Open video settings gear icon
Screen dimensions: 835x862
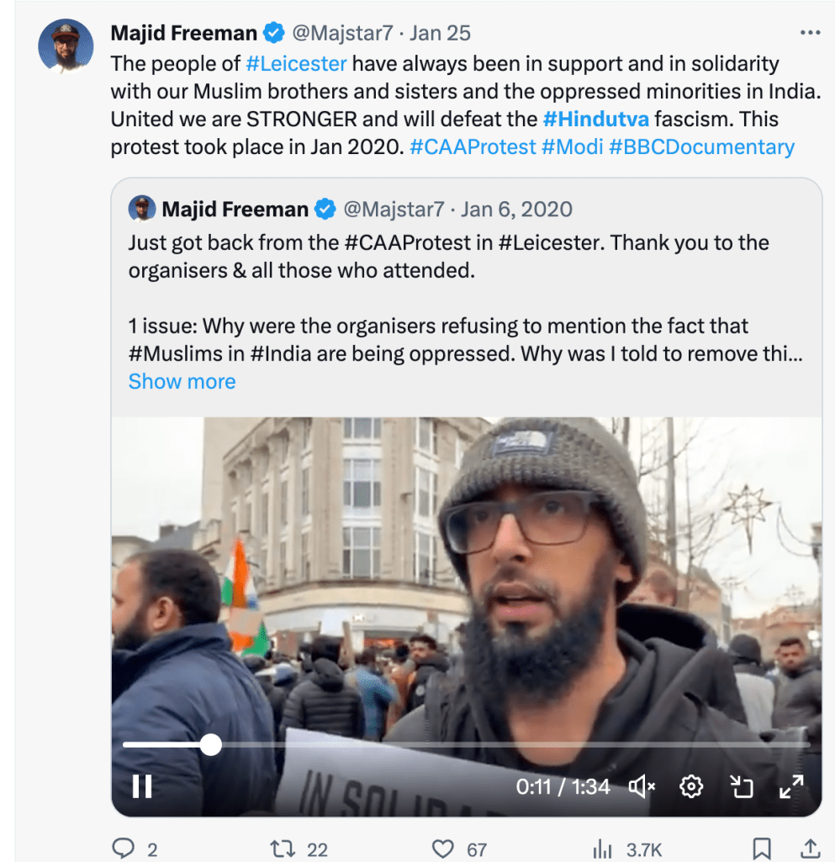691,786
